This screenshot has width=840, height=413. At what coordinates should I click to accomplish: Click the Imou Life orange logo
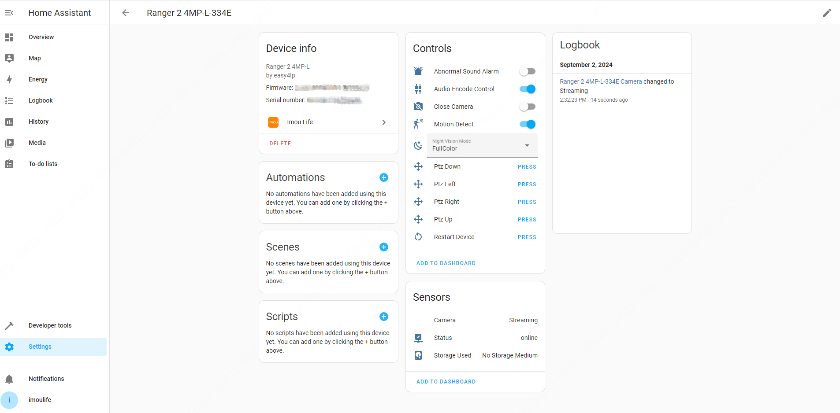click(x=273, y=122)
